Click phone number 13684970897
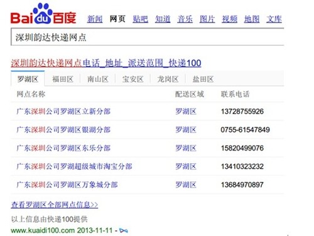This screenshot has height=236, width=314. (242, 185)
